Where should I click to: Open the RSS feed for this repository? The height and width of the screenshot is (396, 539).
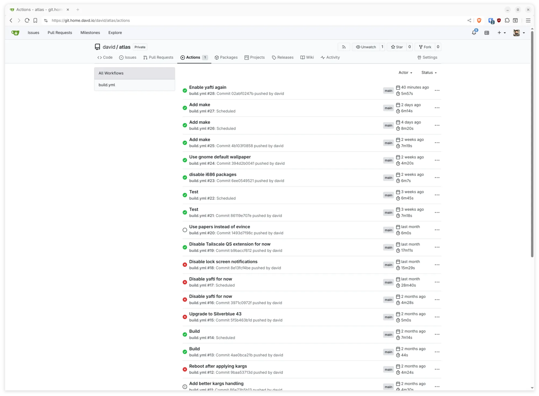click(344, 47)
